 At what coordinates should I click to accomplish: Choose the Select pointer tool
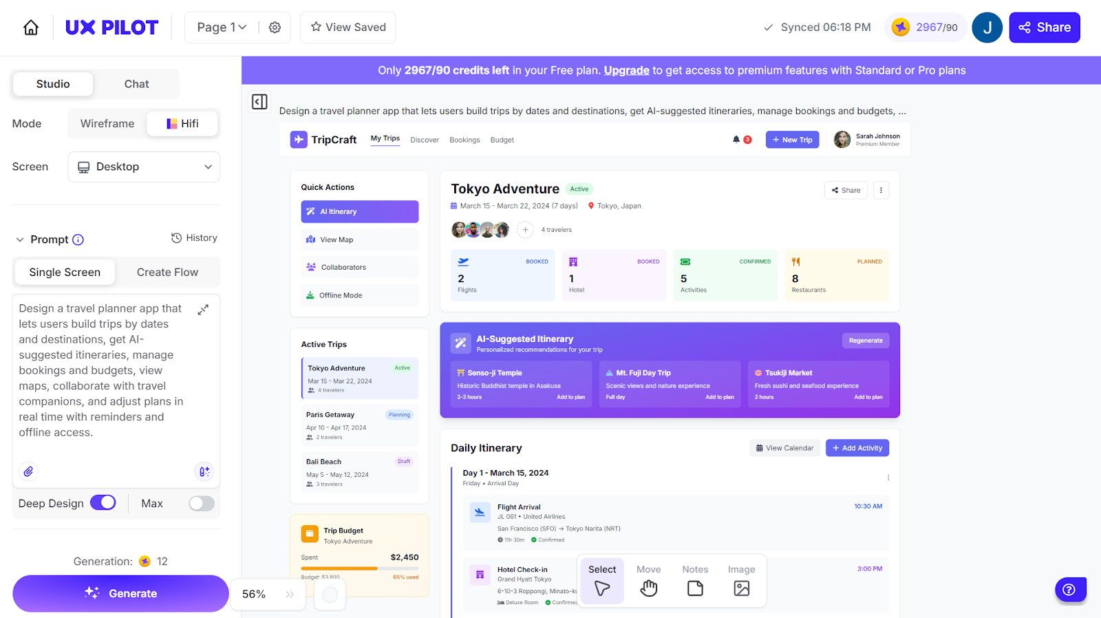point(602,580)
